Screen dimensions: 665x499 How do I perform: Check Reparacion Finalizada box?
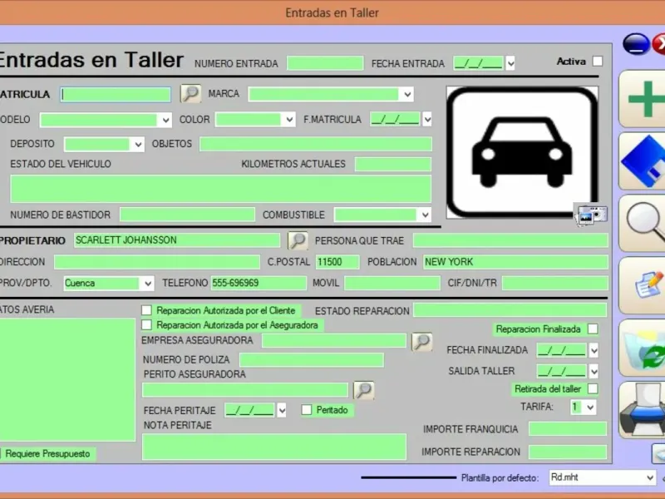593,329
